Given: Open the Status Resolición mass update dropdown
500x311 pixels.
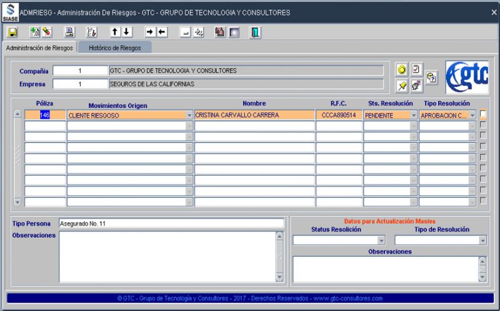Looking at the screenshot, I should click(x=381, y=240).
